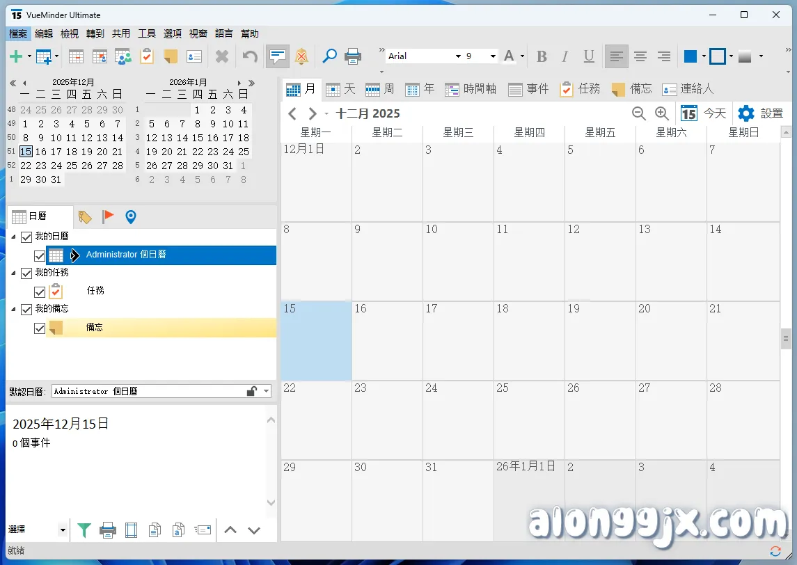Click the green plus new-event icon
Image resolution: width=797 pixels, height=565 pixels.
pos(15,56)
